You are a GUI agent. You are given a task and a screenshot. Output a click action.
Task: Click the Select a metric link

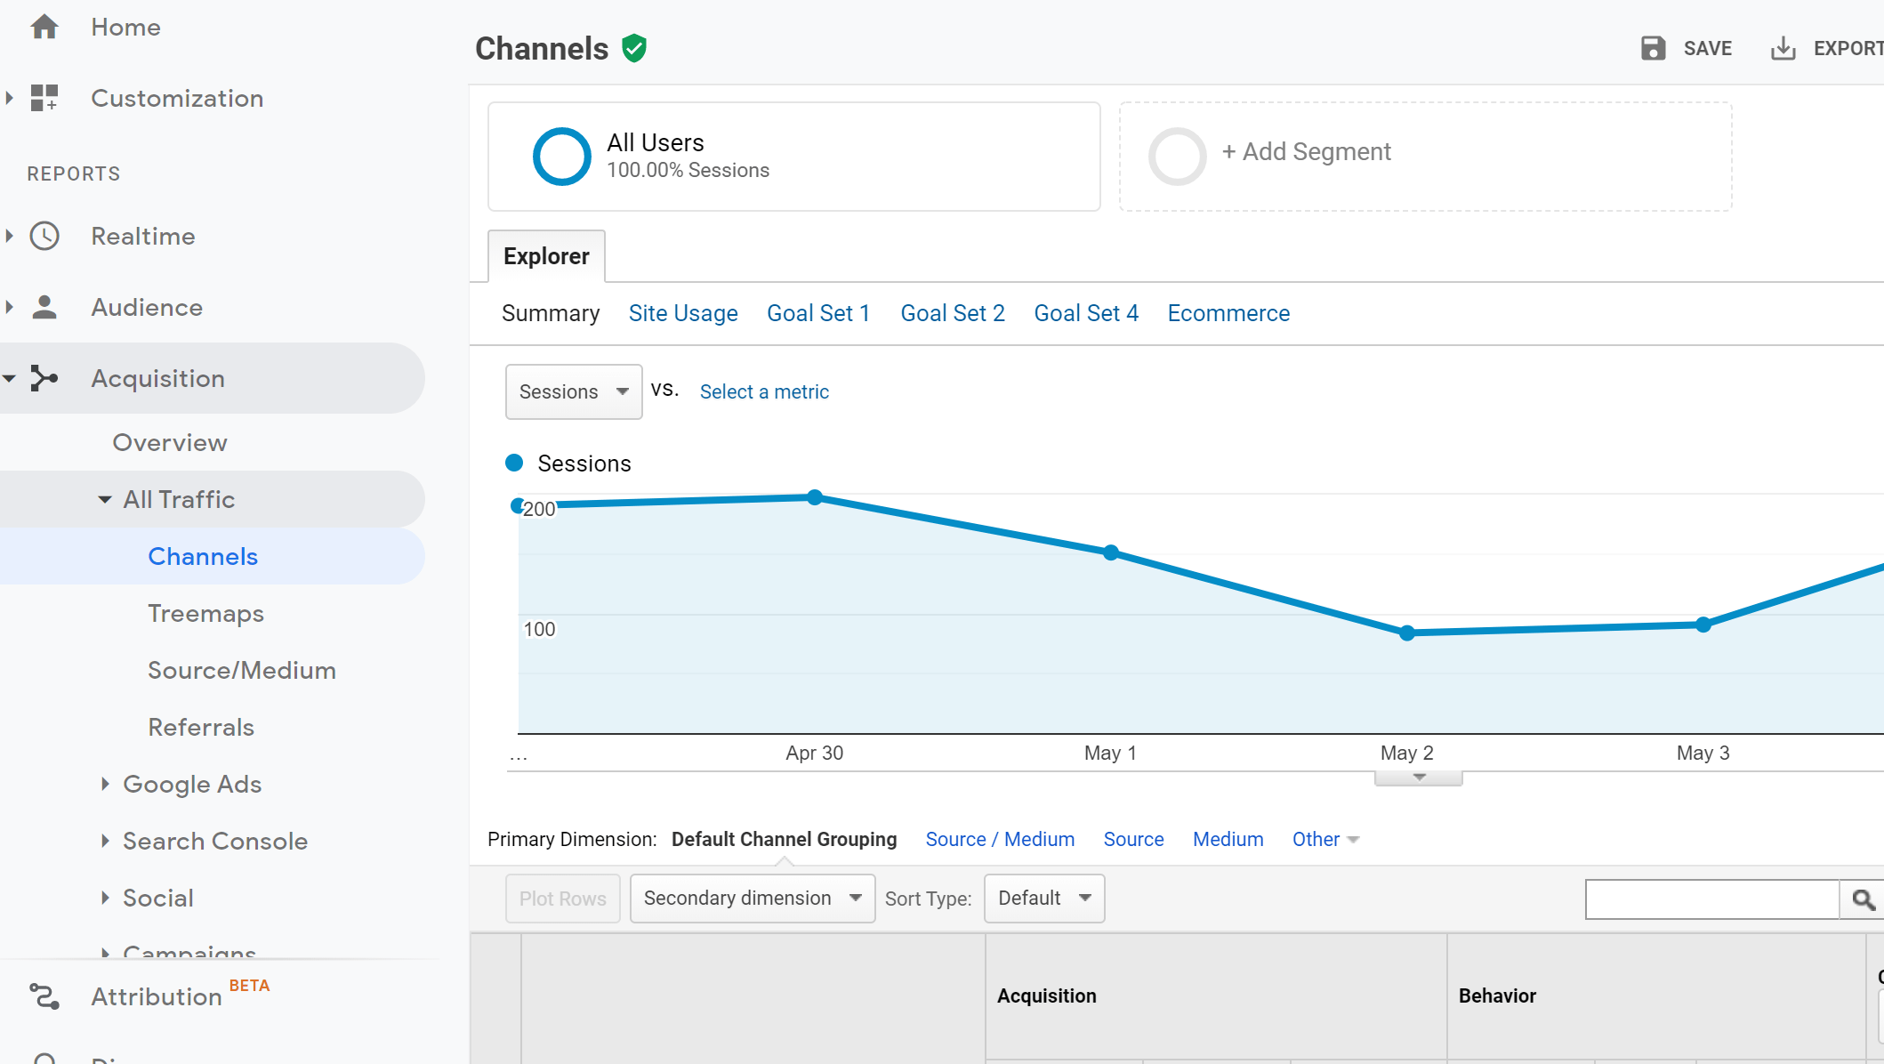(x=765, y=391)
